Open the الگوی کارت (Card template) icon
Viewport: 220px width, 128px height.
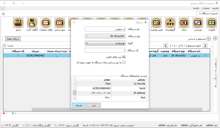(32, 23)
